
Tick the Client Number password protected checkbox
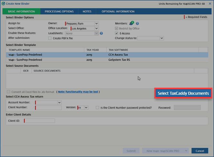(x=98, y=108)
